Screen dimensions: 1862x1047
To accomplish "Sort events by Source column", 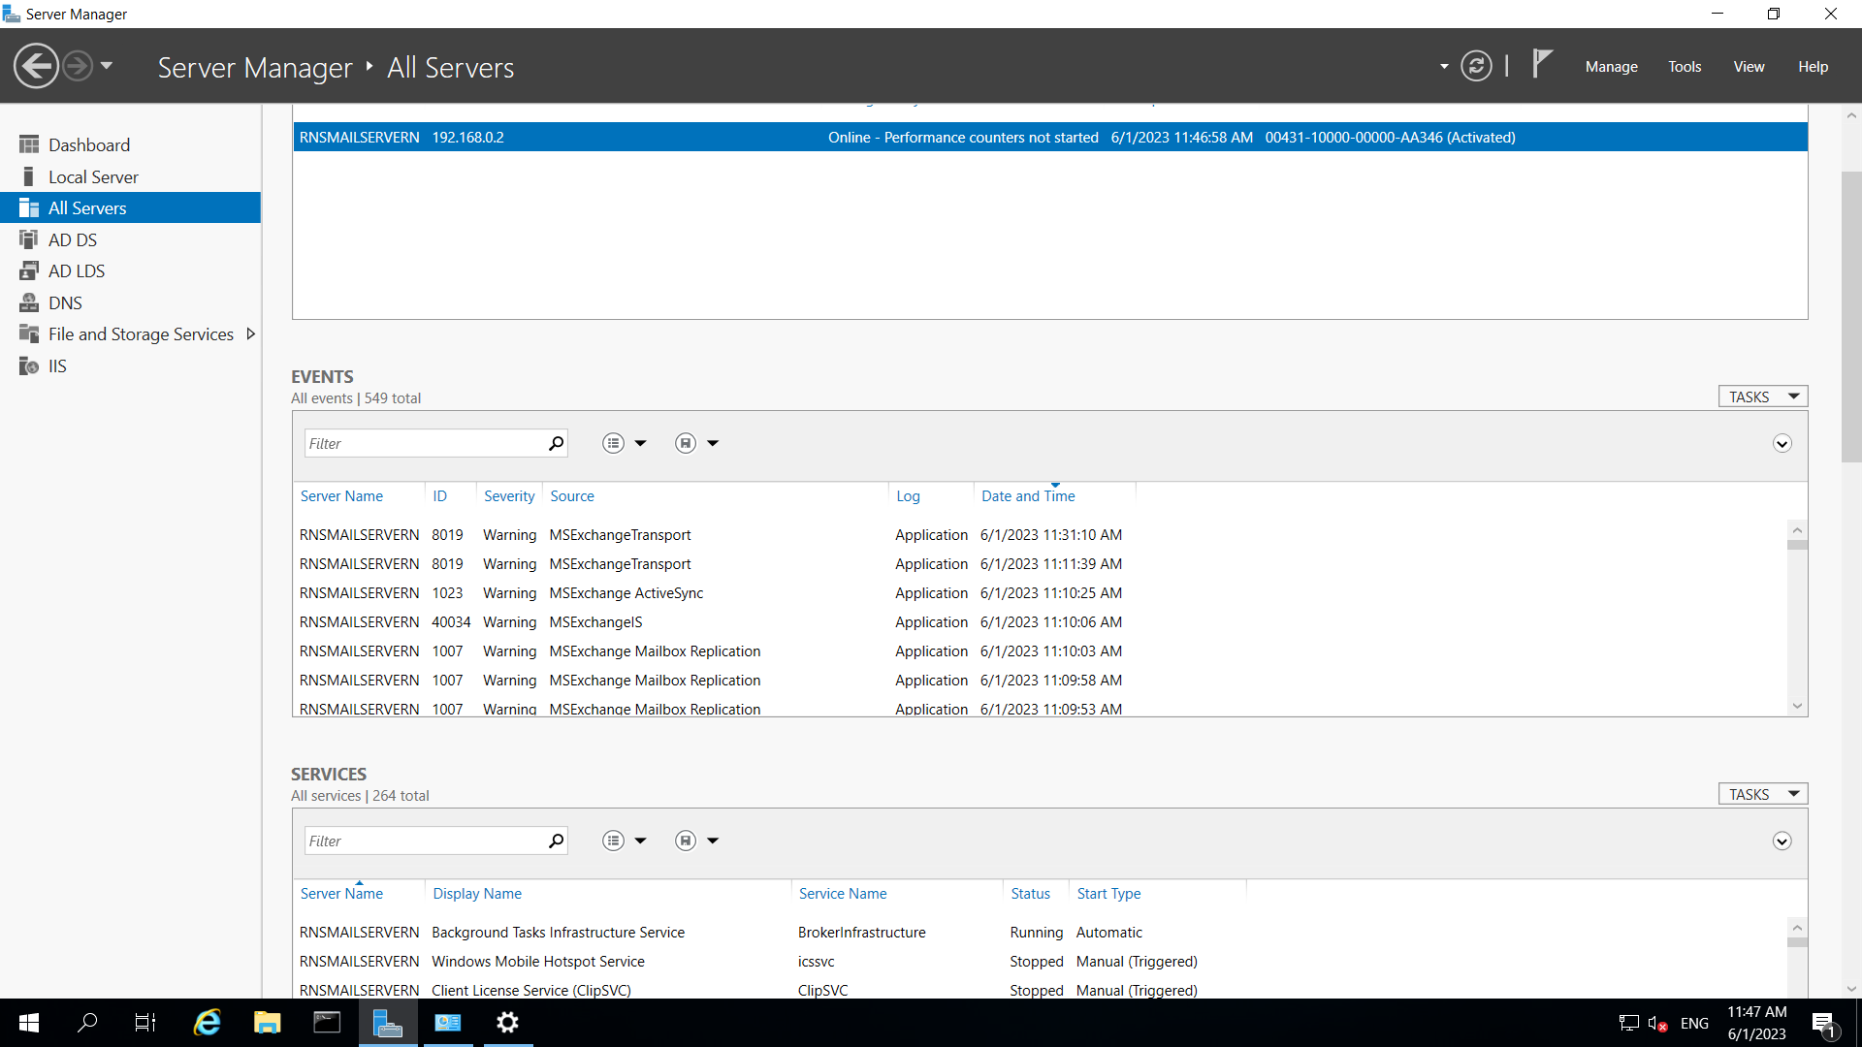I will 572,495.
